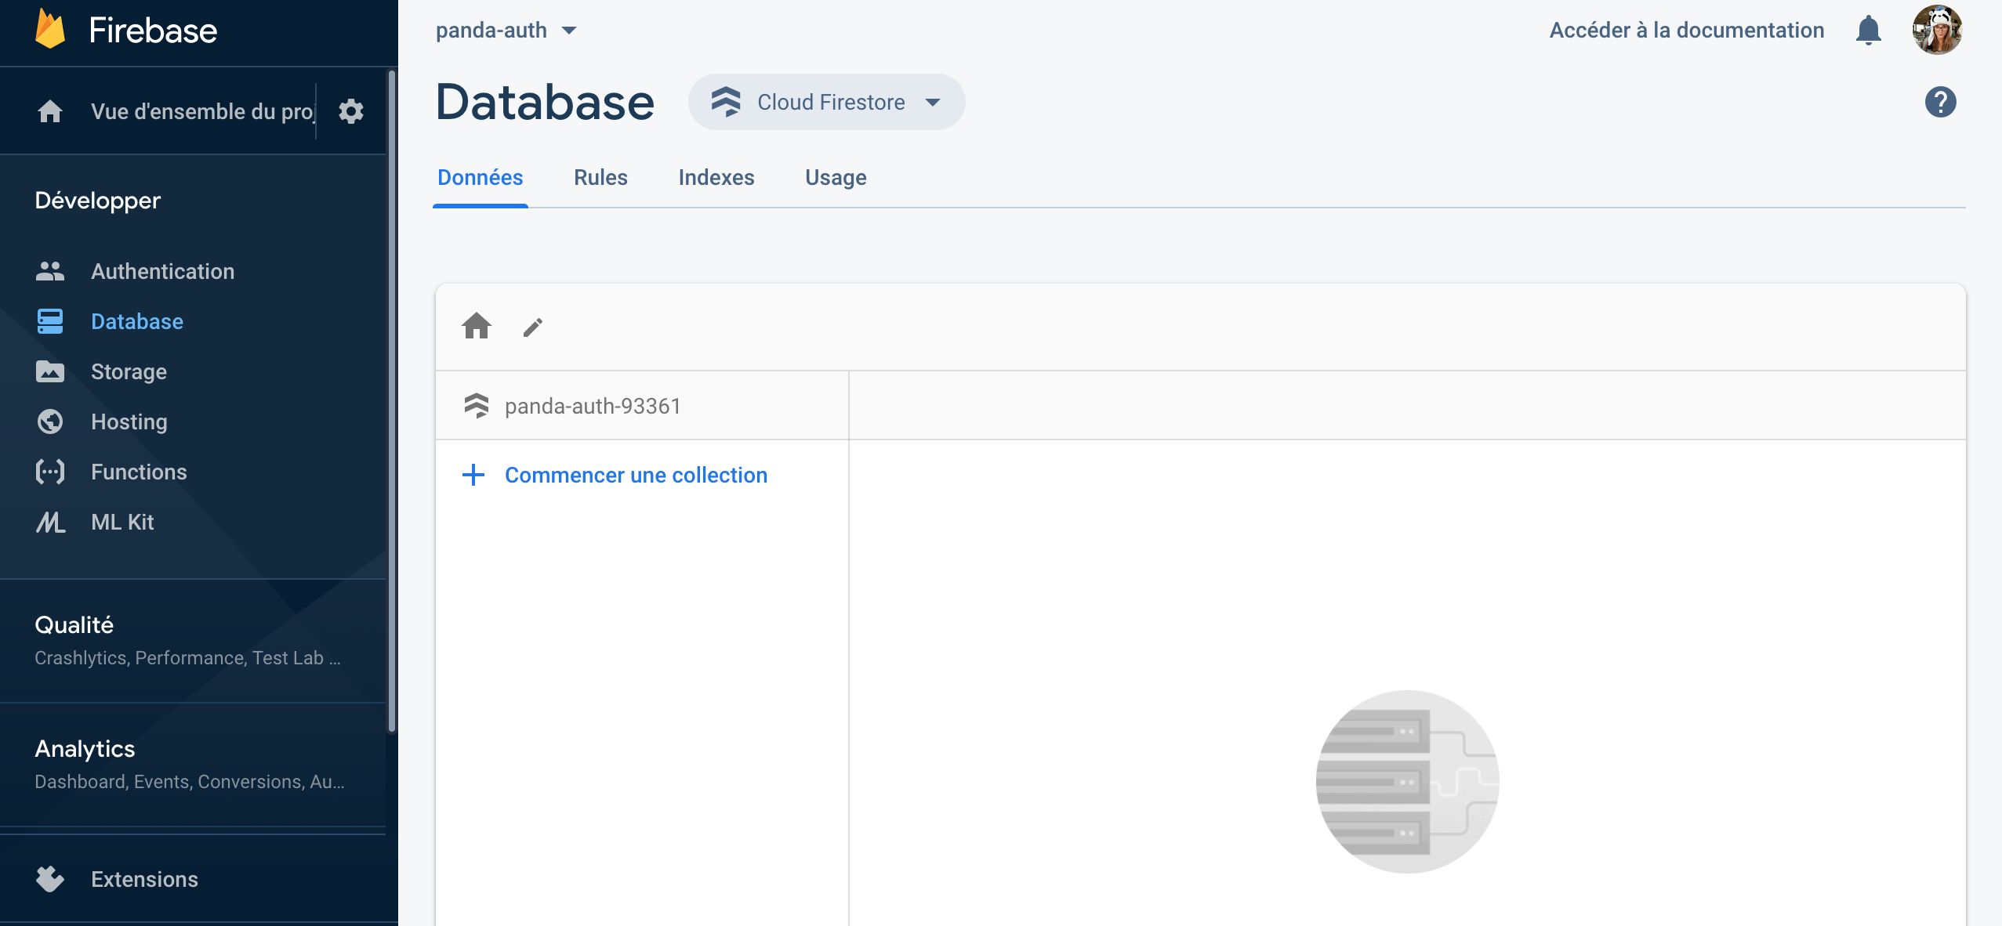Open the Functions section
The height and width of the screenshot is (926, 2002).
tap(139, 472)
